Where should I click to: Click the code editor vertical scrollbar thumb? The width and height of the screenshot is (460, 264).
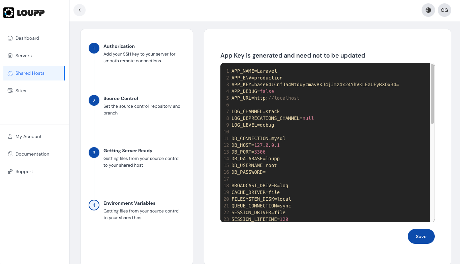click(432, 94)
